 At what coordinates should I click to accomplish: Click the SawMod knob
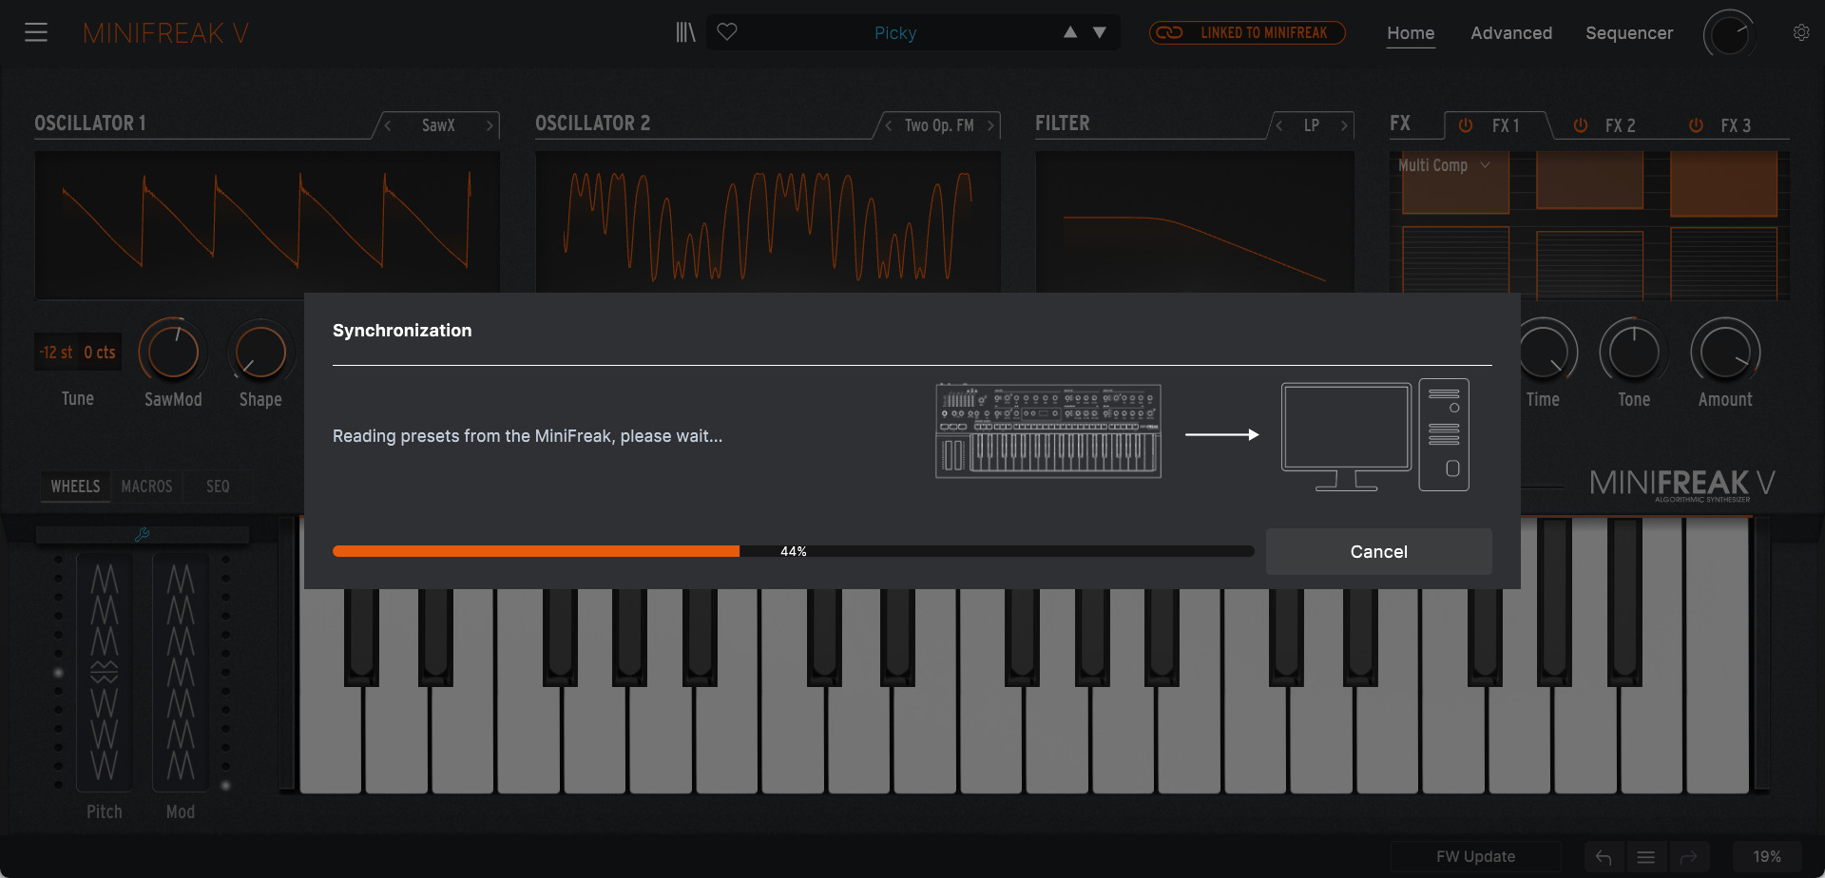pyautogui.click(x=173, y=353)
